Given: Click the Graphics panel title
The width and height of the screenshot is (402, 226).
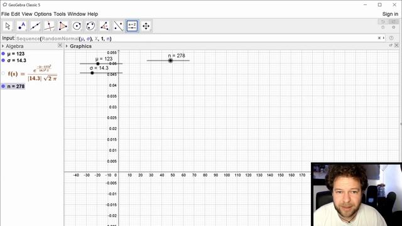Looking at the screenshot, I should pyautogui.click(x=81, y=46).
